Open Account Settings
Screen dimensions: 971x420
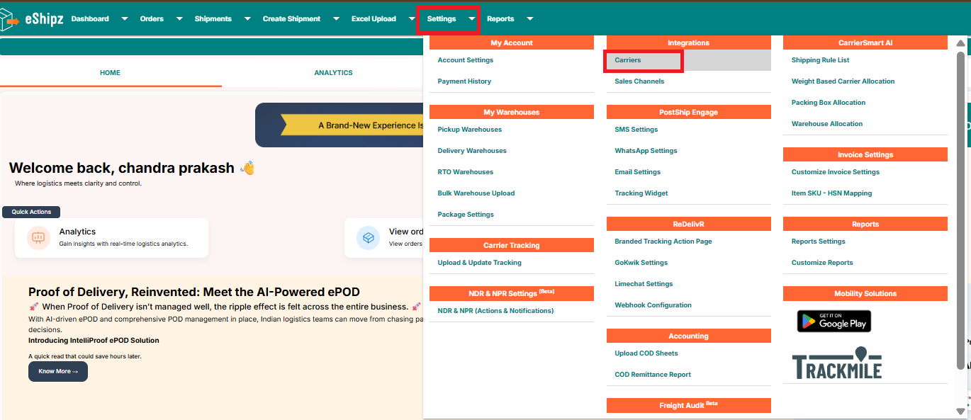pos(466,60)
